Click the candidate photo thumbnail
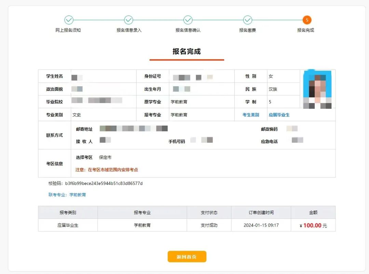This screenshot has width=369, height=274. coord(317,89)
